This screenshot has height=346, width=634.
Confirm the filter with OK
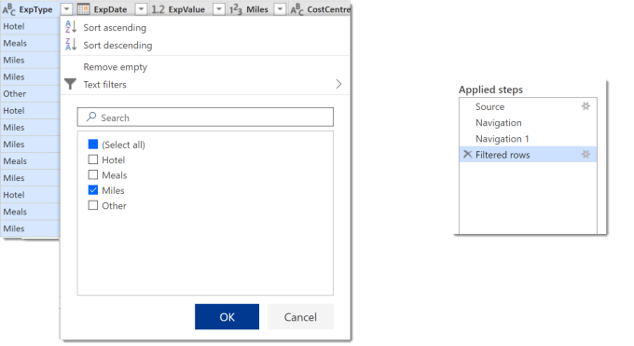[x=227, y=317]
